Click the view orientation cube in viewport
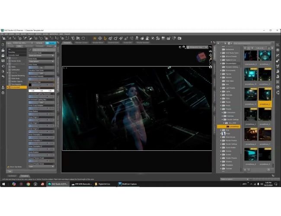Viewport: 281px width, 216px height. [x=201, y=57]
